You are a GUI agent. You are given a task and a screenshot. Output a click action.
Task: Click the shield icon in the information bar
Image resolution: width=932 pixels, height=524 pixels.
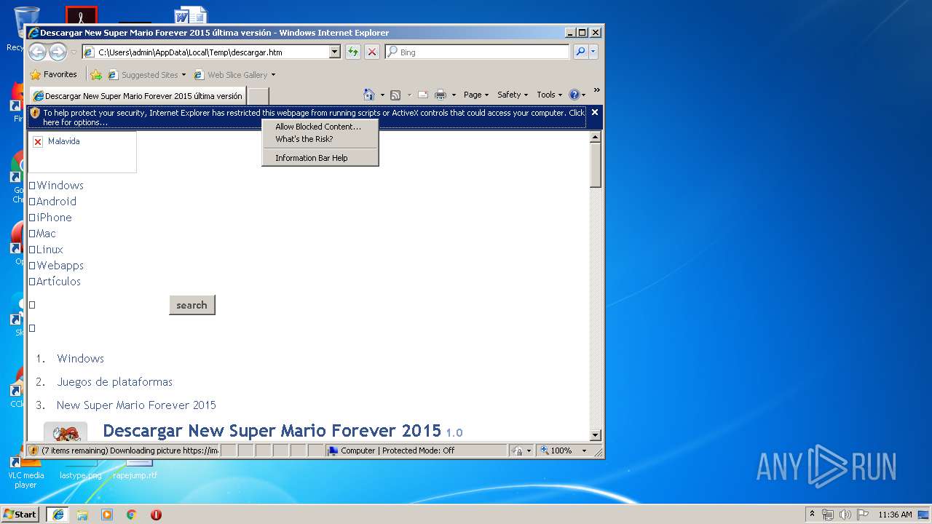click(x=35, y=113)
